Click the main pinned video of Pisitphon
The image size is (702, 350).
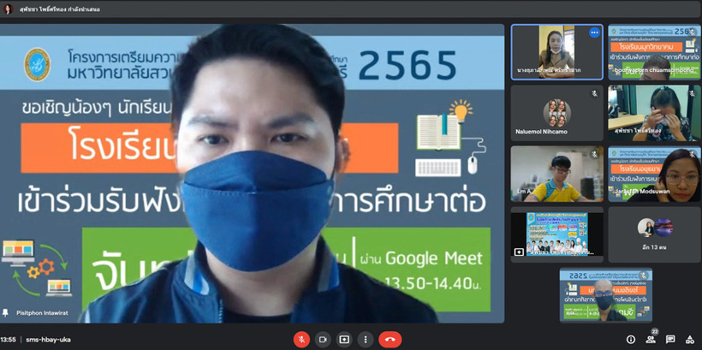[252, 174]
